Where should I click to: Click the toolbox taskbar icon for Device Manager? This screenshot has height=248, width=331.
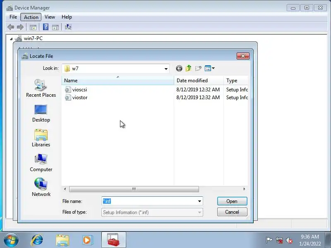pos(113,240)
